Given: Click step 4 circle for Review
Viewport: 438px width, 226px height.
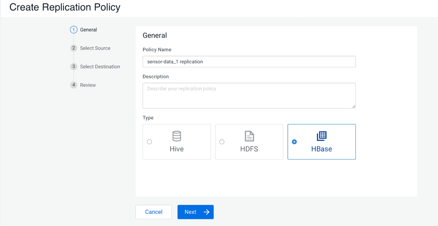Looking at the screenshot, I should [73, 85].
